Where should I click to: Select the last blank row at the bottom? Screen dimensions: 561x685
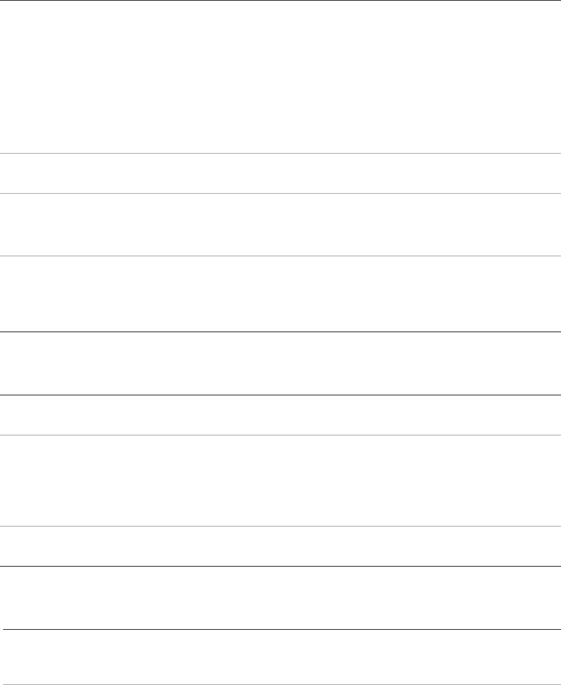coord(280,657)
